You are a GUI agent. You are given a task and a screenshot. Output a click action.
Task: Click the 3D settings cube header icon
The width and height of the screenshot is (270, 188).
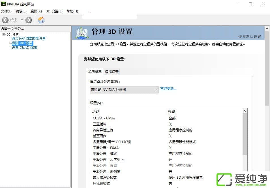point(82,33)
